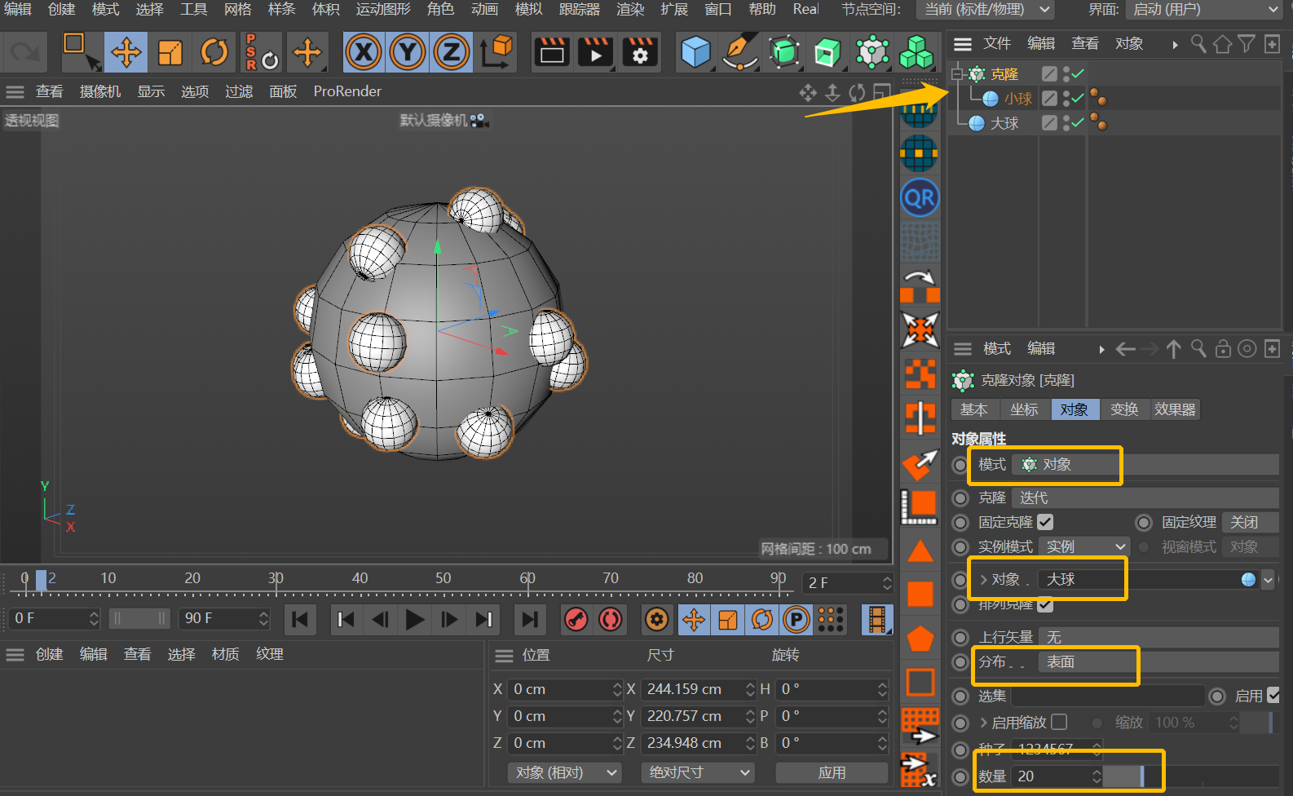This screenshot has height=796, width=1293.
Task: Enable the 启用缩放 checkbox
Action: [1059, 722]
